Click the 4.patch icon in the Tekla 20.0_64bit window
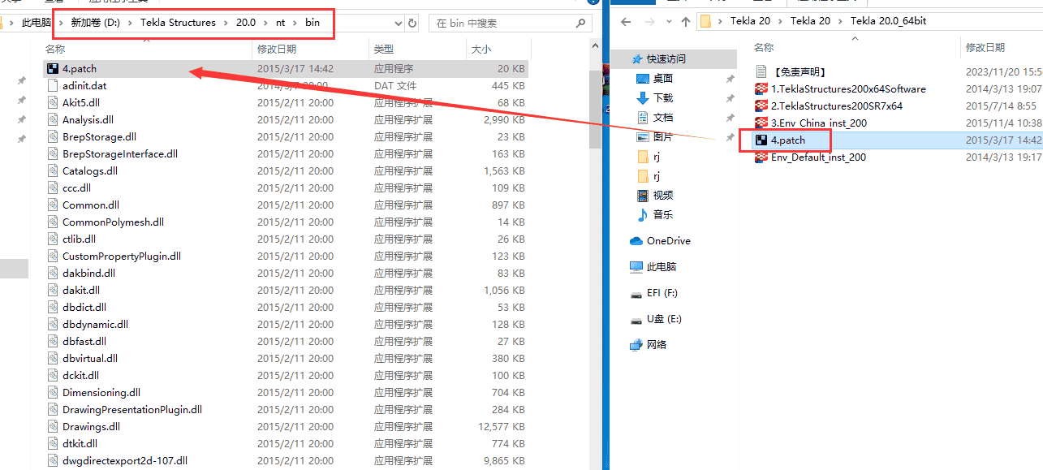 pyautogui.click(x=761, y=140)
